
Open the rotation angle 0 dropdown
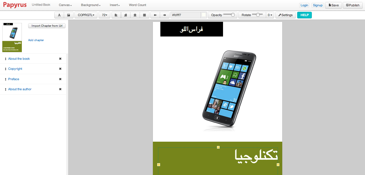(270, 15)
